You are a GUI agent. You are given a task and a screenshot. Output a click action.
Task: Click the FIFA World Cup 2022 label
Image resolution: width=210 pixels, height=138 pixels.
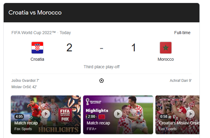(x=33, y=33)
